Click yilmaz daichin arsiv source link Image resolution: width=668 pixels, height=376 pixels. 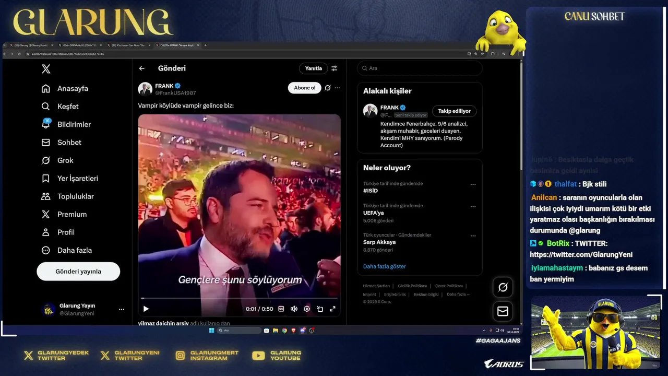[x=163, y=323]
